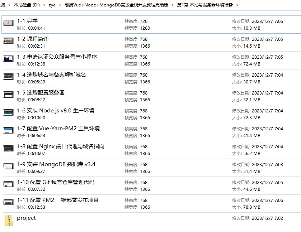Click the video icon for 1-7 配置 Vue-Yarn-PM2
Viewport: 301px width, 232px height.
click(8, 130)
